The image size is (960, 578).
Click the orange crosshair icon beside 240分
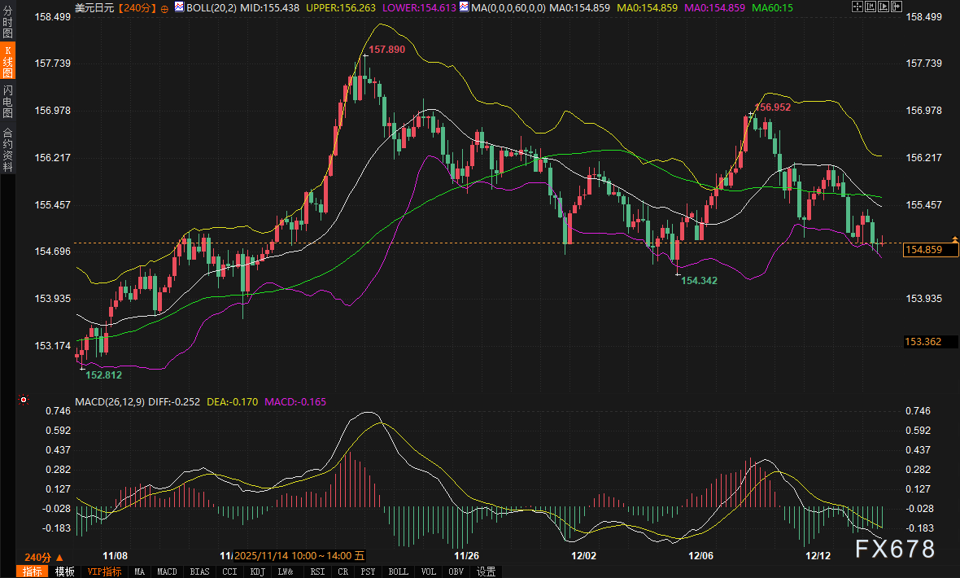click(x=165, y=7)
